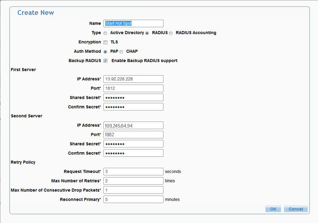Select the Active Directory type radio button
The width and height of the screenshot is (318, 223).
105,33
